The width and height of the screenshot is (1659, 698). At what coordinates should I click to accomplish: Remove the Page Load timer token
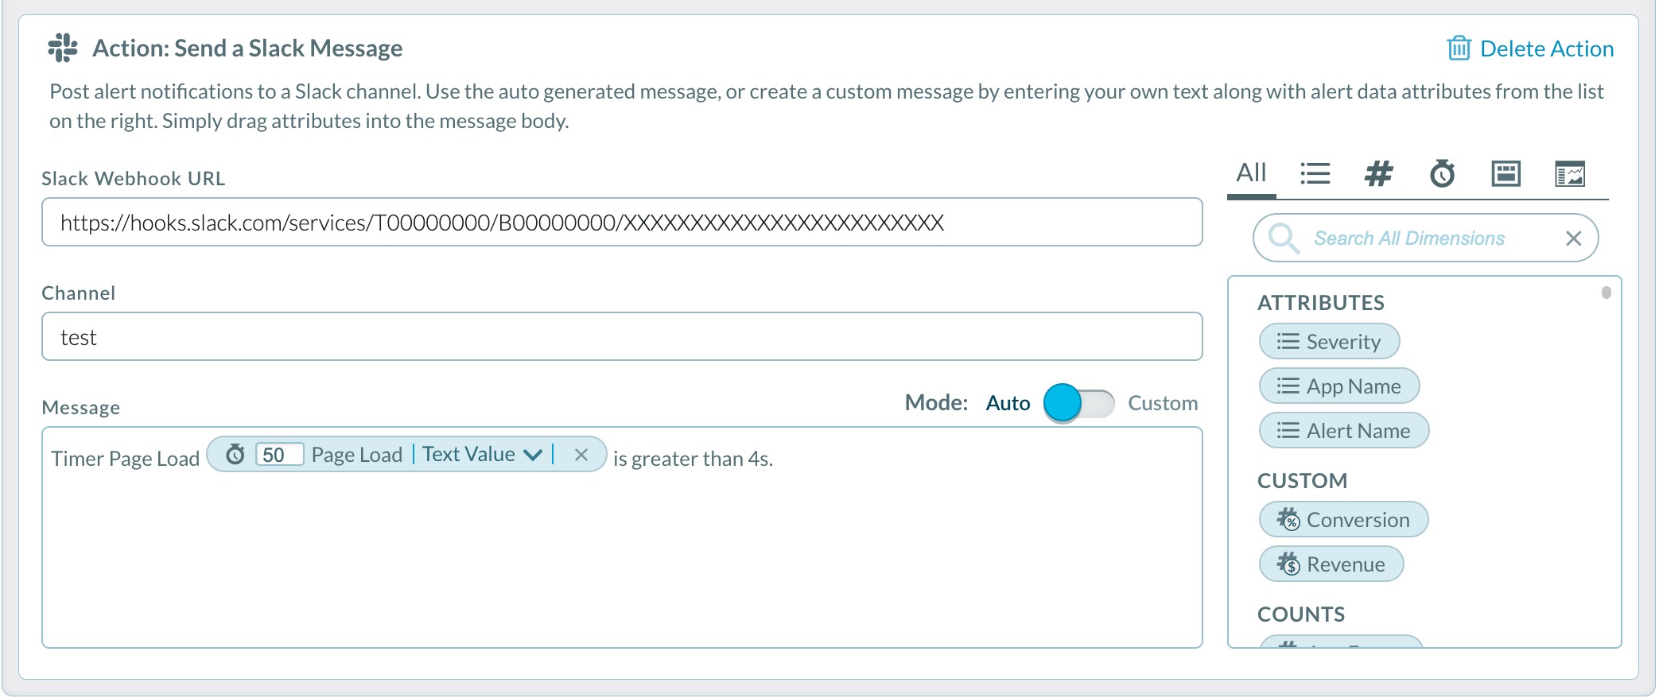click(x=581, y=455)
